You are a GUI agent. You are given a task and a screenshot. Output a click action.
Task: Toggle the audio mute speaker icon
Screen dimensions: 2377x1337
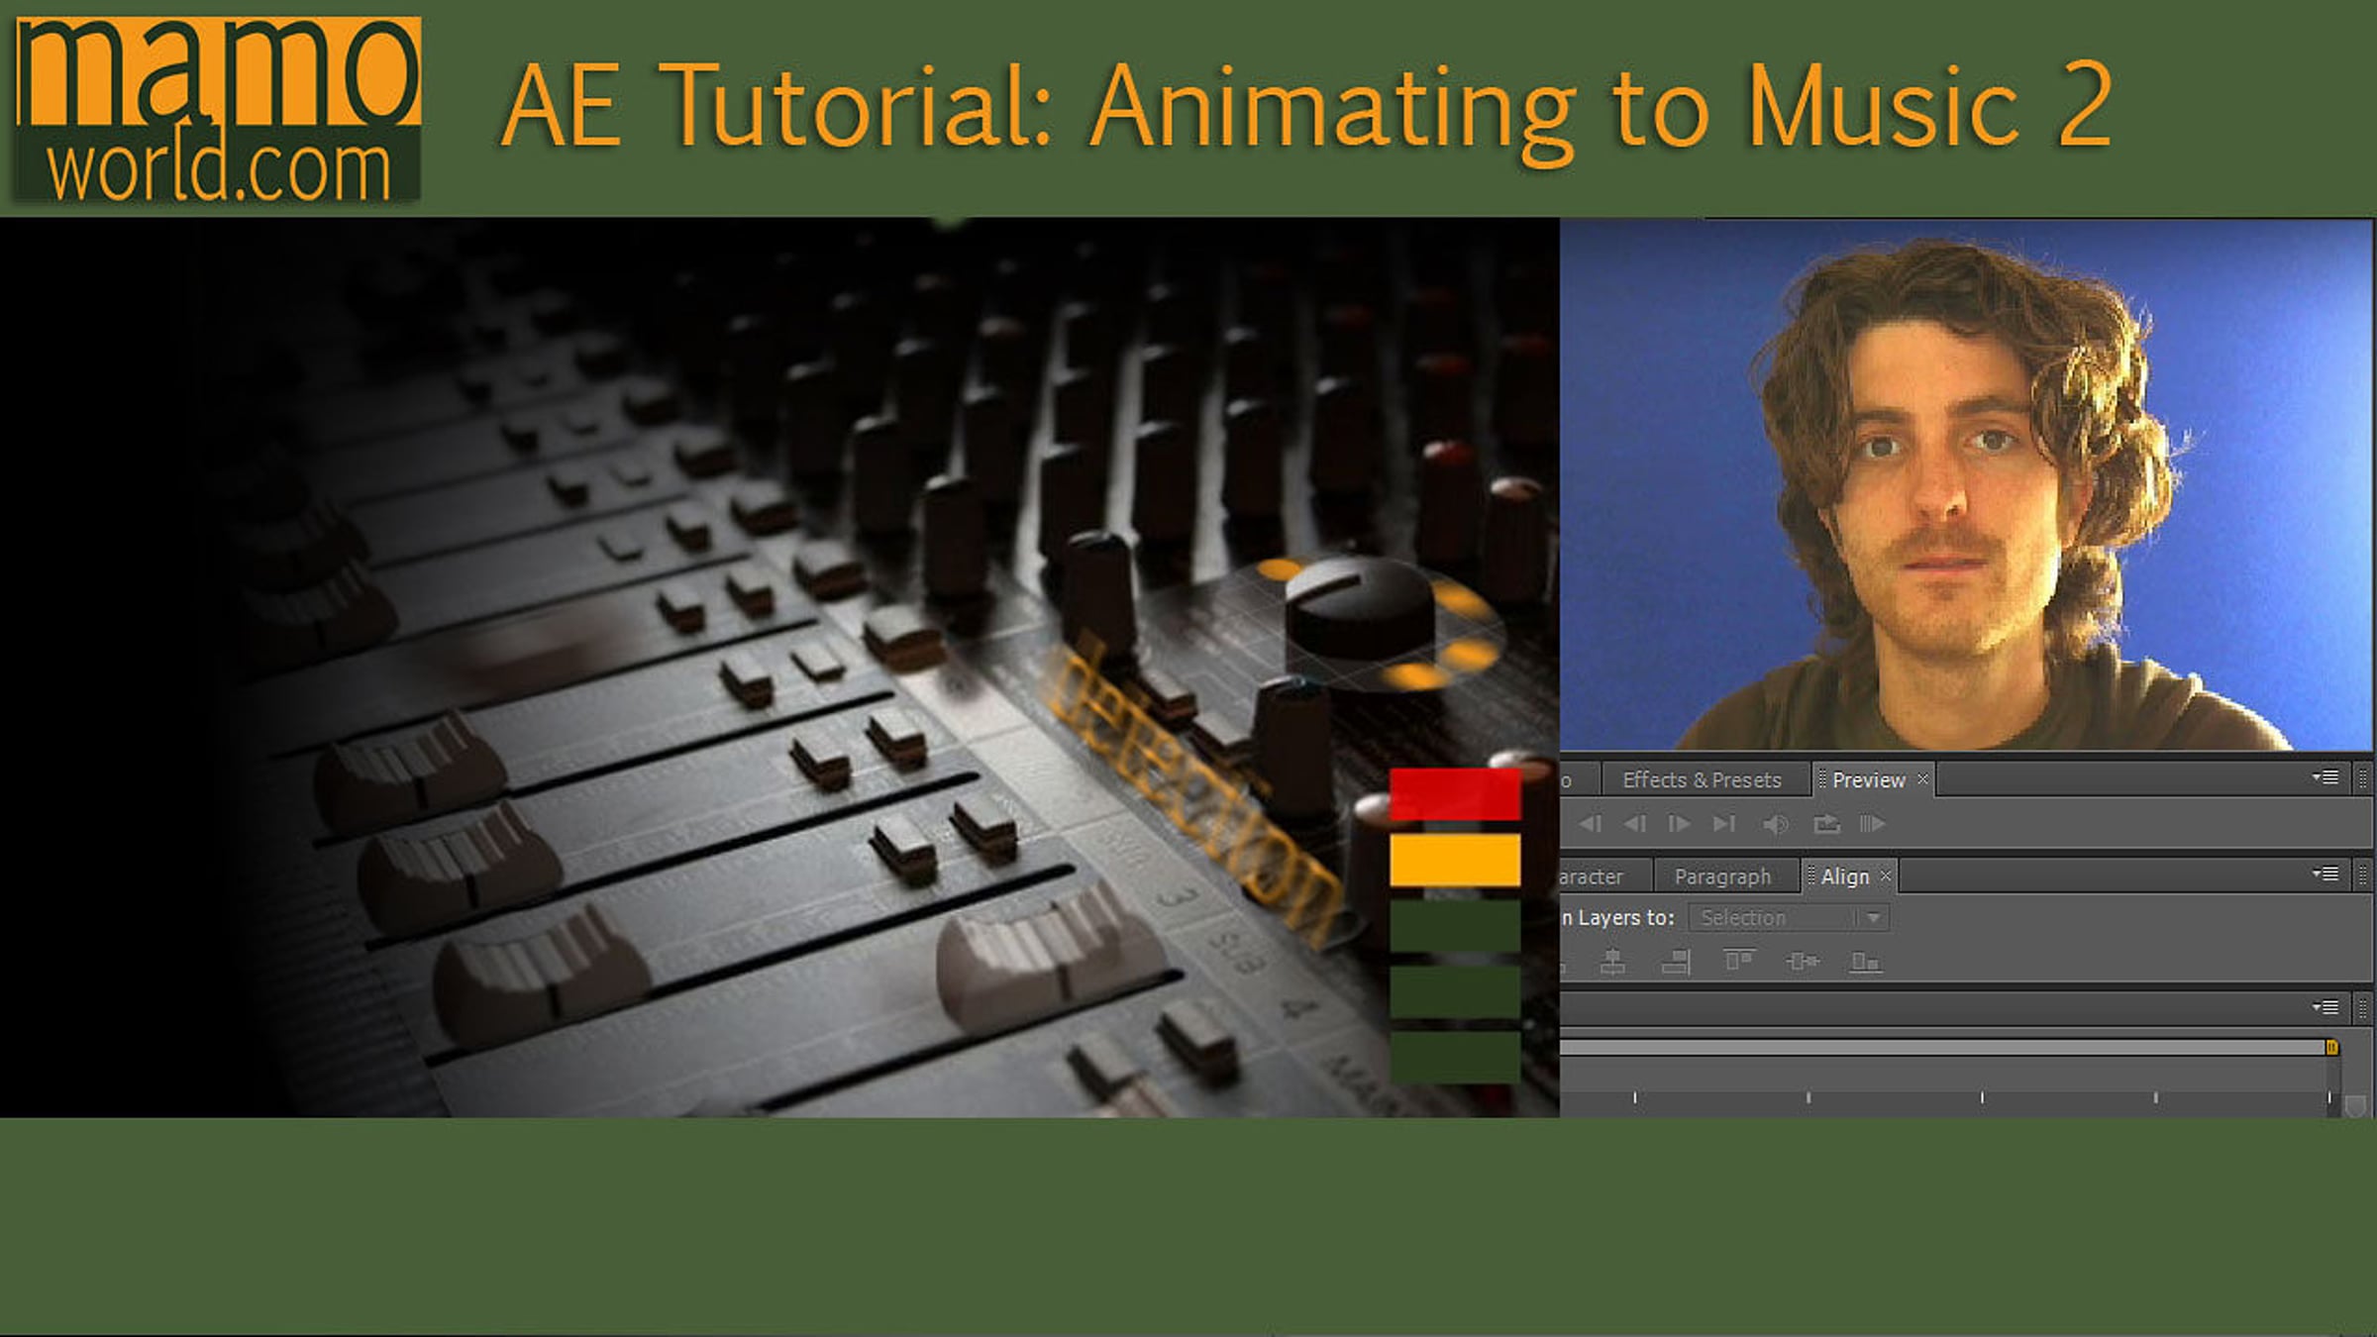pos(1775,824)
